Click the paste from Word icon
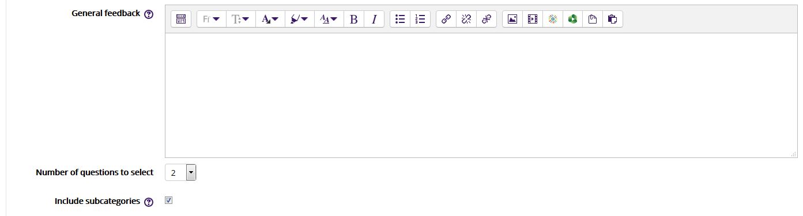This screenshot has width=803, height=216. click(612, 19)
